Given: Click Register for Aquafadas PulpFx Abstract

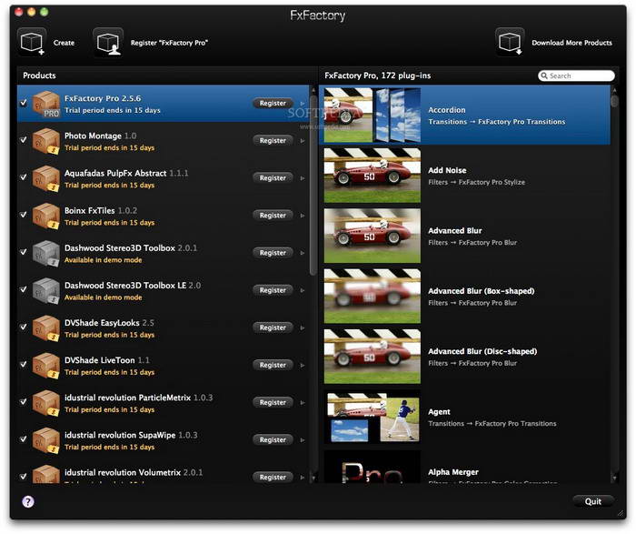Looking at the screenshot, I should 273,178.
